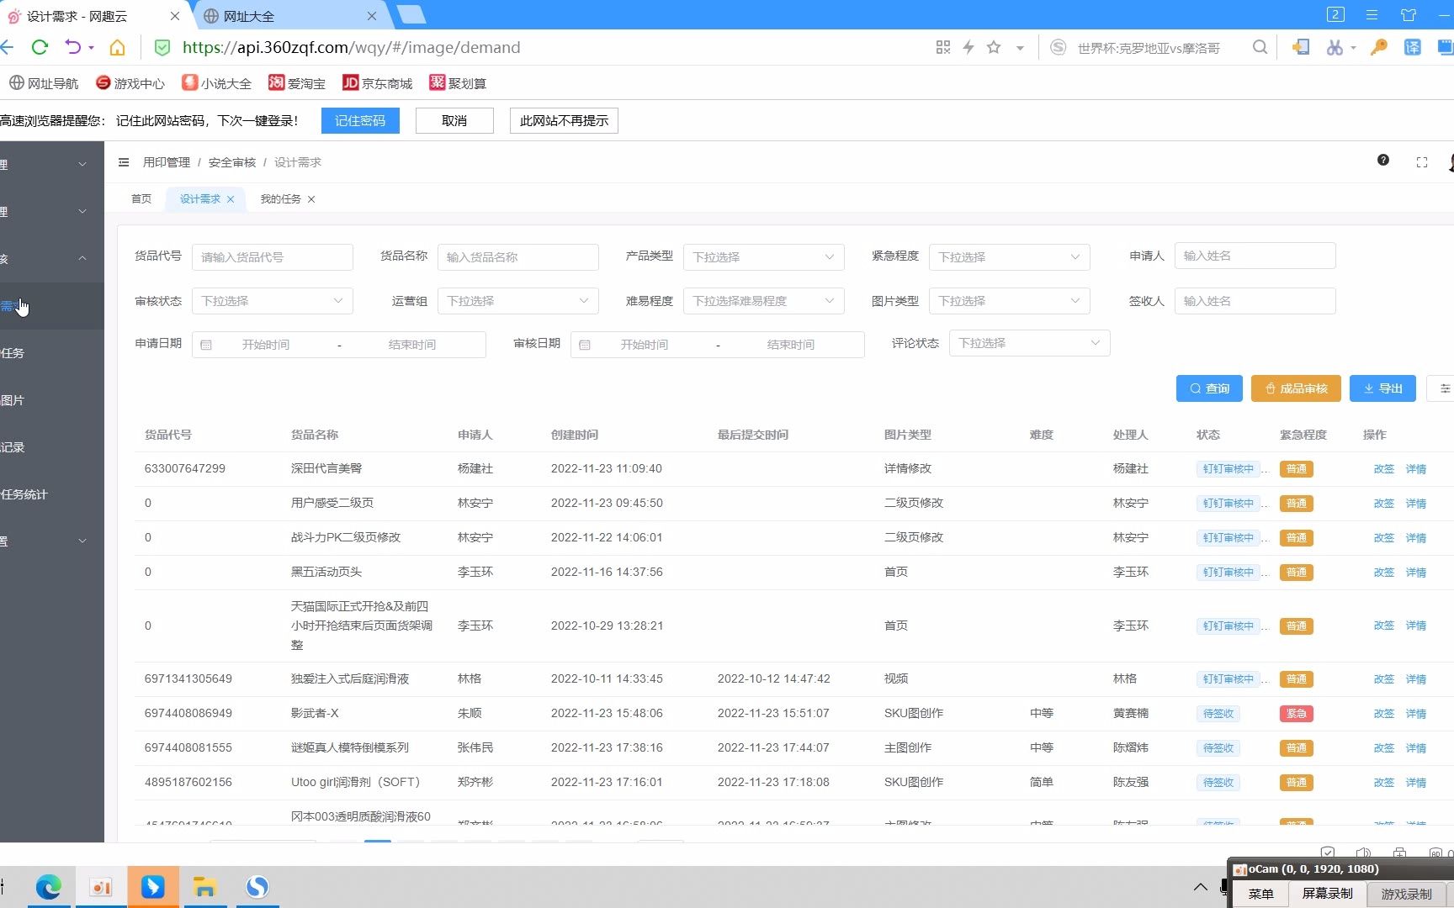Image resolution: width=1454 pixels, height=908 pixels.
Task: Open the 记录 sidebar item
Action: 12,447
